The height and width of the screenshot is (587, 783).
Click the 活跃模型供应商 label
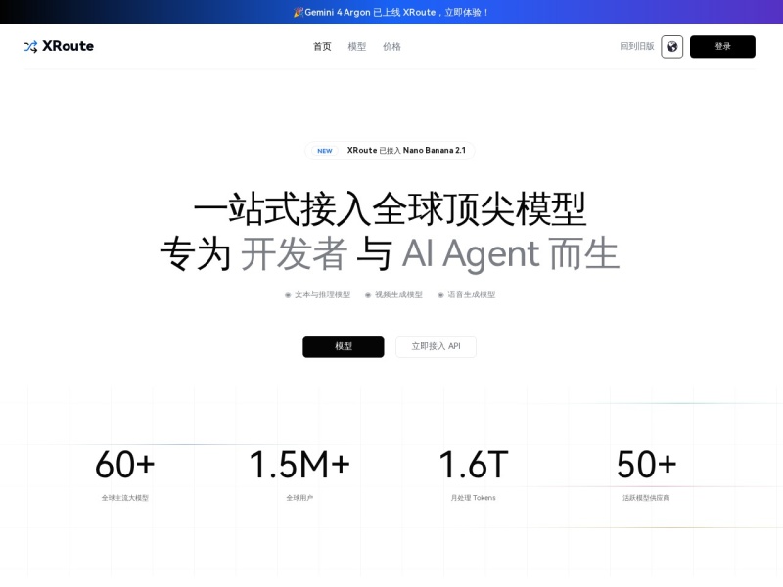click(x=646, y=498)
